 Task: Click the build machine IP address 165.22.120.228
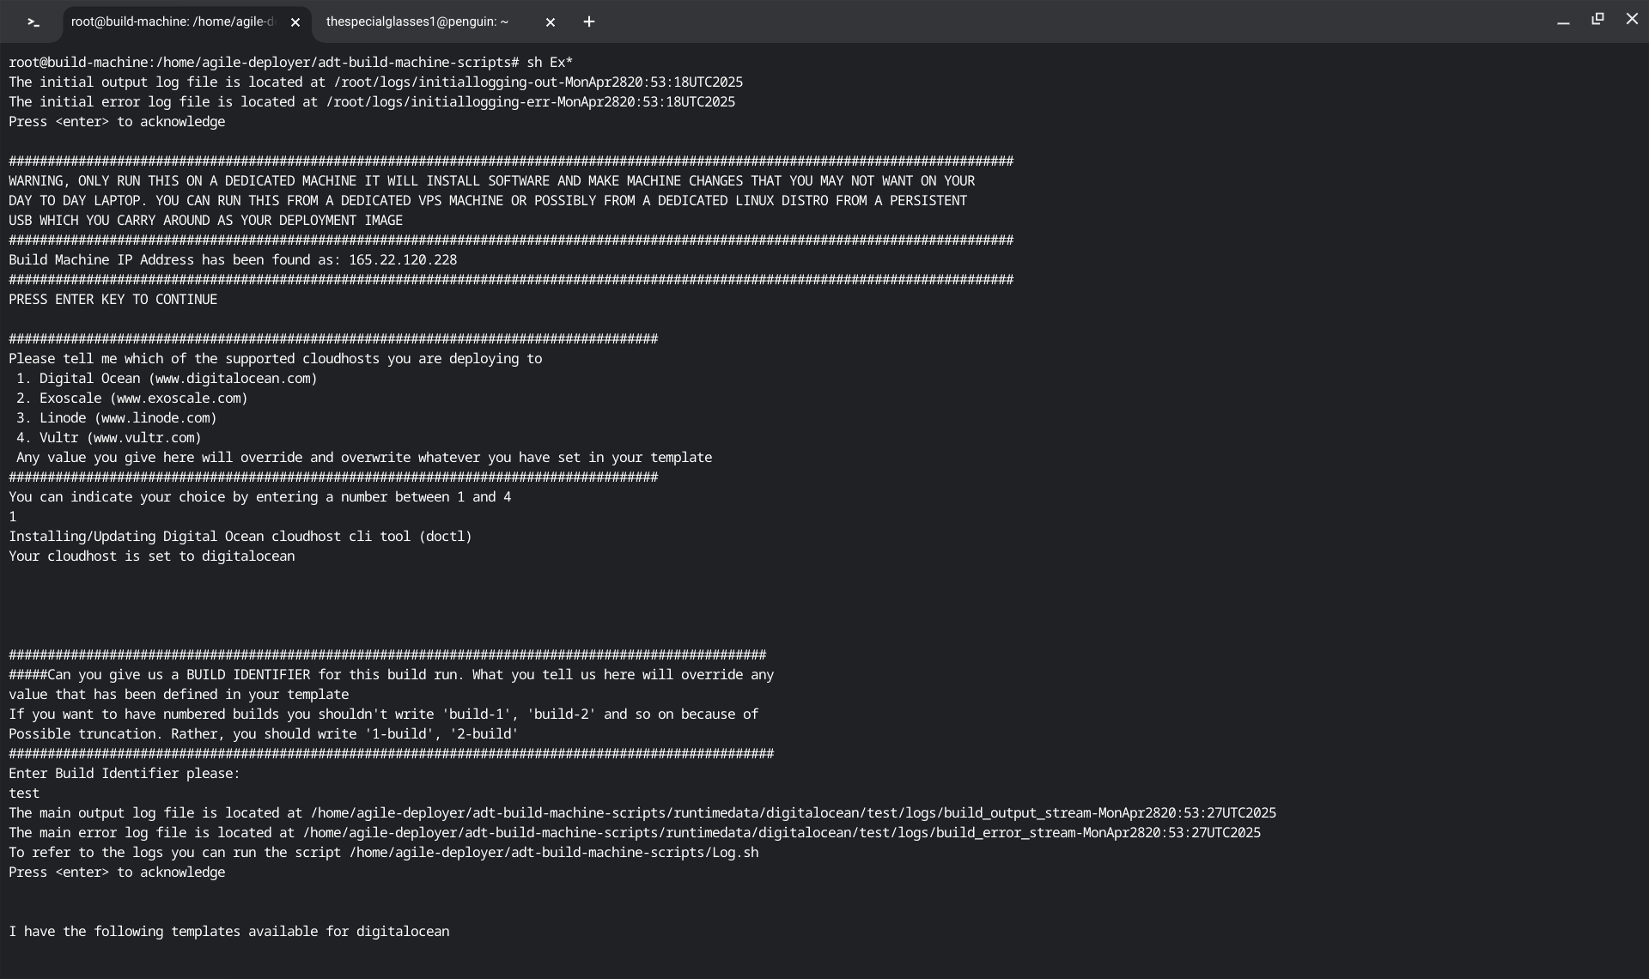pyautogui.click(x=402, y=260)
